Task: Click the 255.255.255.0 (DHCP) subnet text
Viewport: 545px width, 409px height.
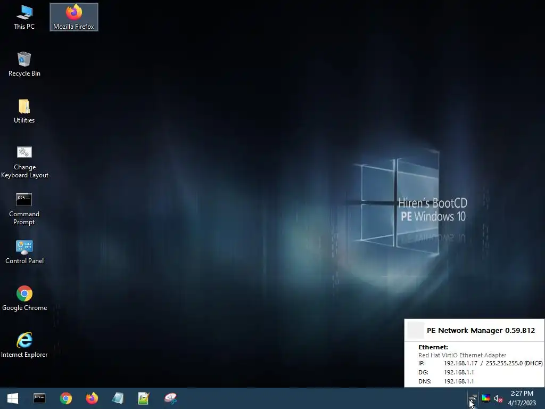Action: click(x=514, y=363)
